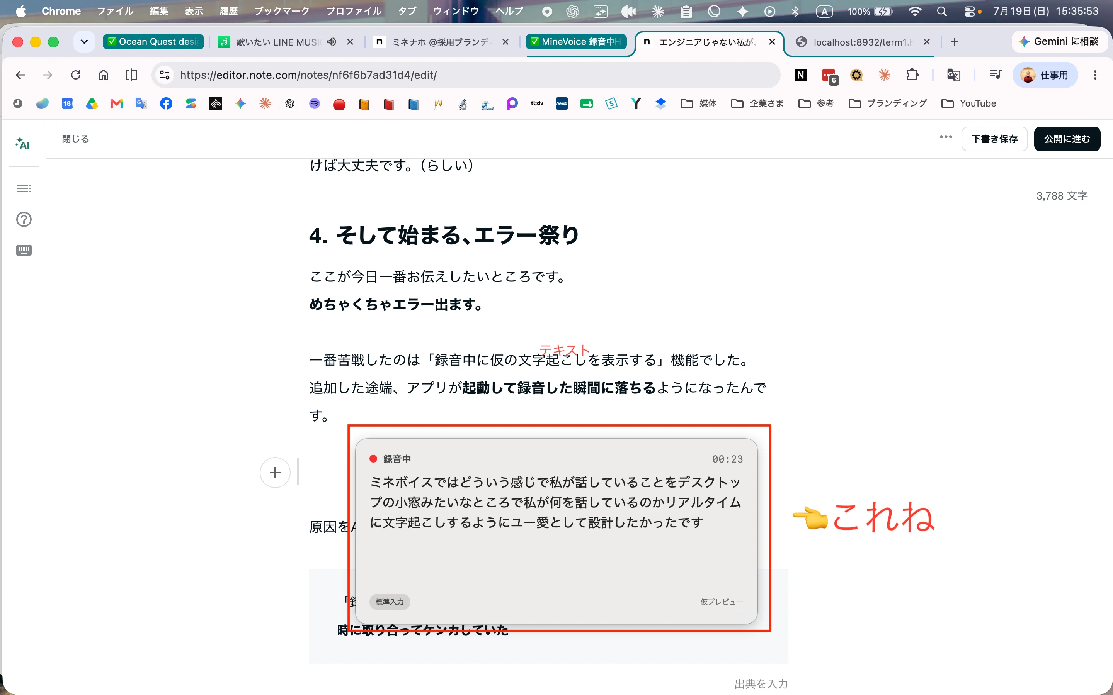The image size is (1113, 695).
Task: Open media control icon in Chrome toolbar
Action: [995, 75]
